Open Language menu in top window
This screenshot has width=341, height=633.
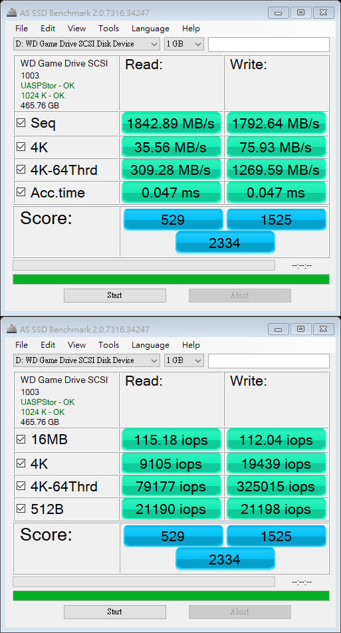tap(150, 28)
